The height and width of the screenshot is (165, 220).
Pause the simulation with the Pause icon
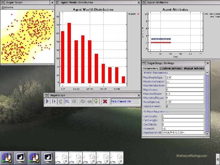[74, 101]
